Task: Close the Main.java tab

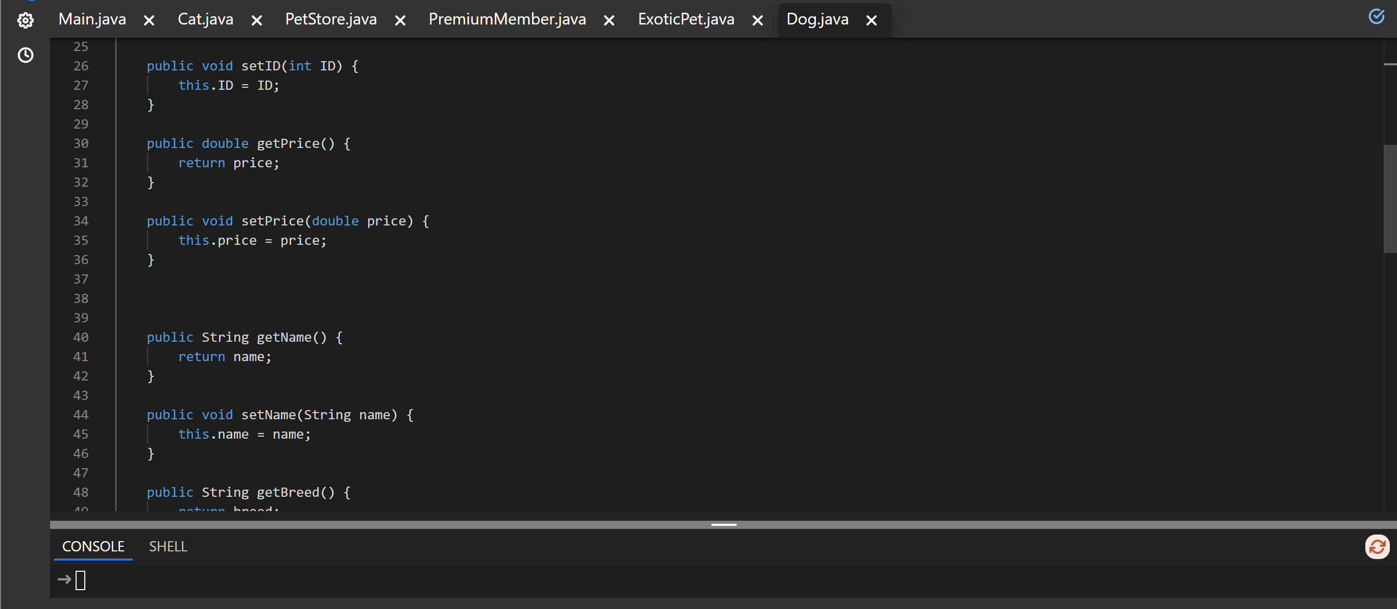Action: 149,20
